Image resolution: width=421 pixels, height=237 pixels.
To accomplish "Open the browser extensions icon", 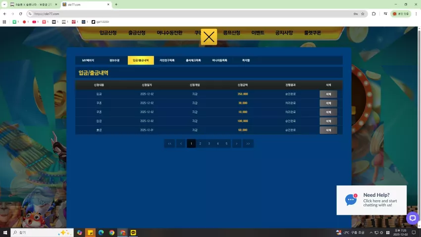I will coord(374,14).
